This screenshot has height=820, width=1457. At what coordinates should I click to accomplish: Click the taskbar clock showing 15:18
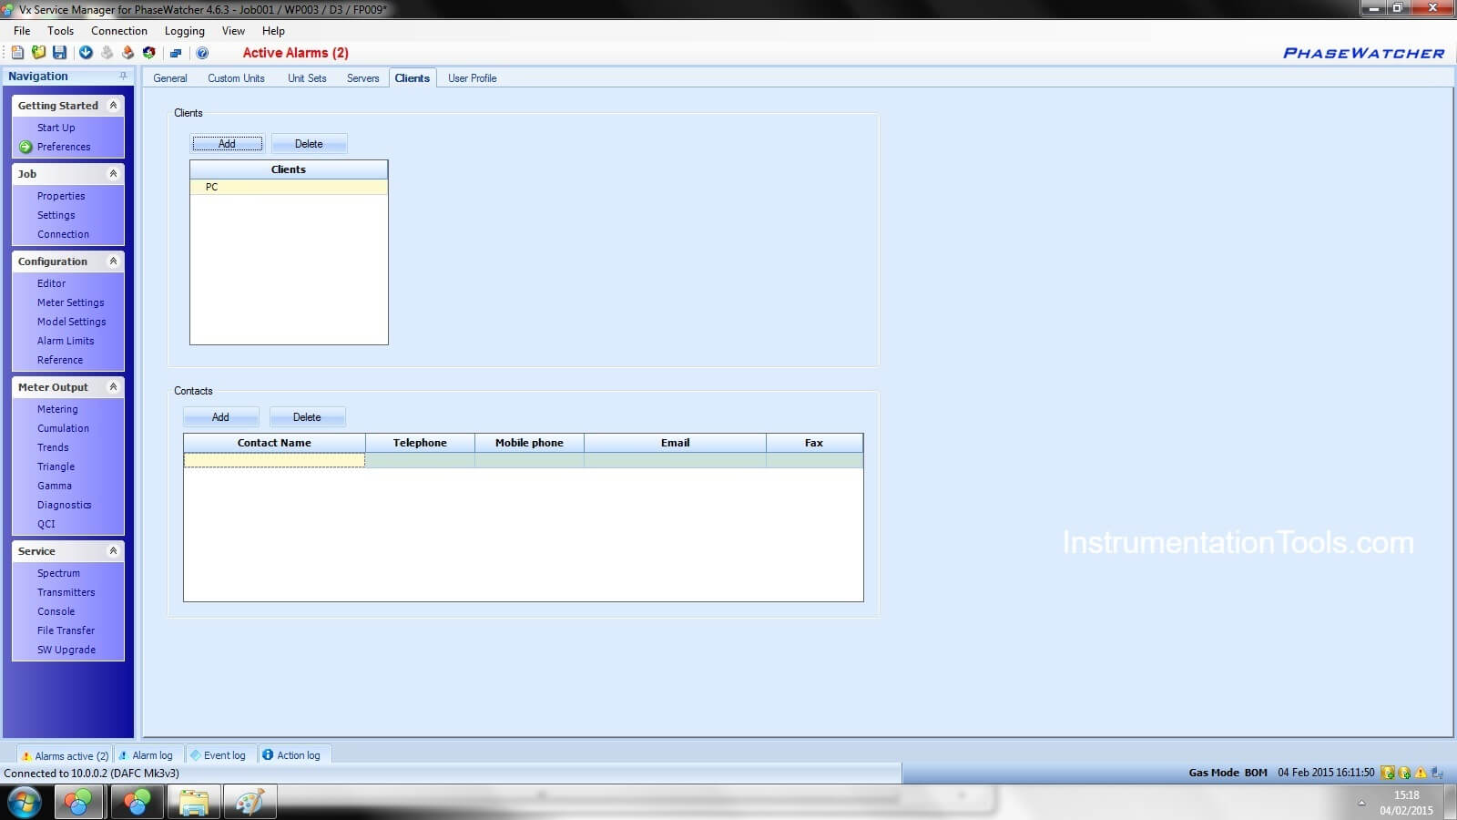[x=1406, y=803]
